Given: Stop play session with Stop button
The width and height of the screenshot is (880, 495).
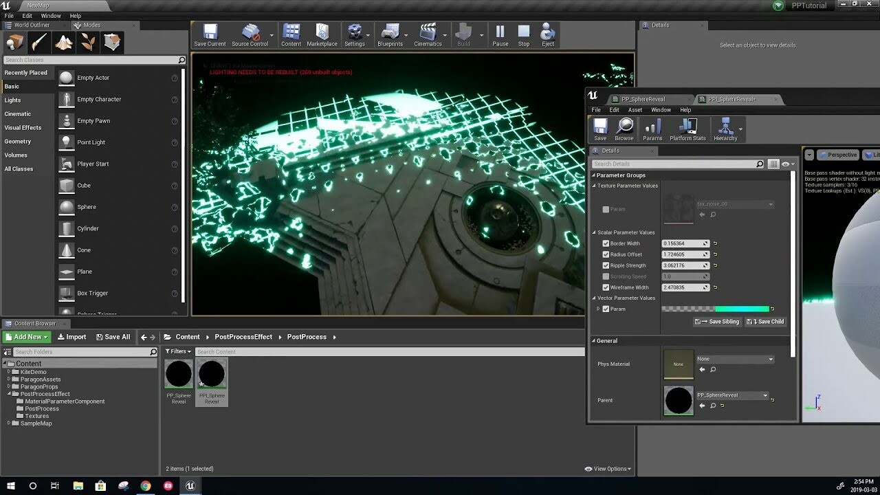Looking at the screenshot, I should (x=524, y=35).
